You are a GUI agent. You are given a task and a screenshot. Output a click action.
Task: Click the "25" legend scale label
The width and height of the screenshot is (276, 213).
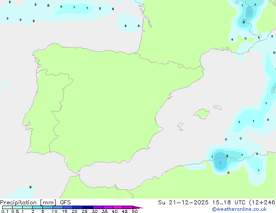(x=84, y=211)
